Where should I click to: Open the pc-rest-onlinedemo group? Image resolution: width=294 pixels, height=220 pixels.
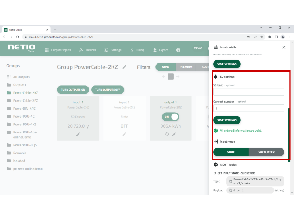[x=25, y=169]
